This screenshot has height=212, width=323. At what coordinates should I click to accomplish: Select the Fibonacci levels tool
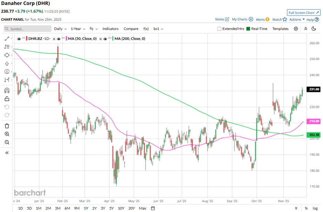tap(7, 47)
